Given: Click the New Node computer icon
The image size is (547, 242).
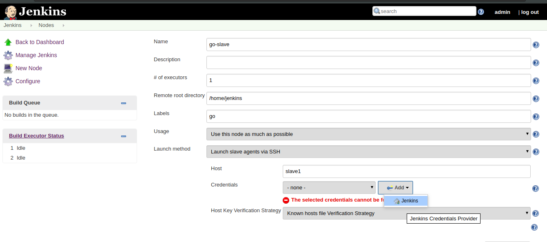Looking at the screenshot, I should click(8, 68).
